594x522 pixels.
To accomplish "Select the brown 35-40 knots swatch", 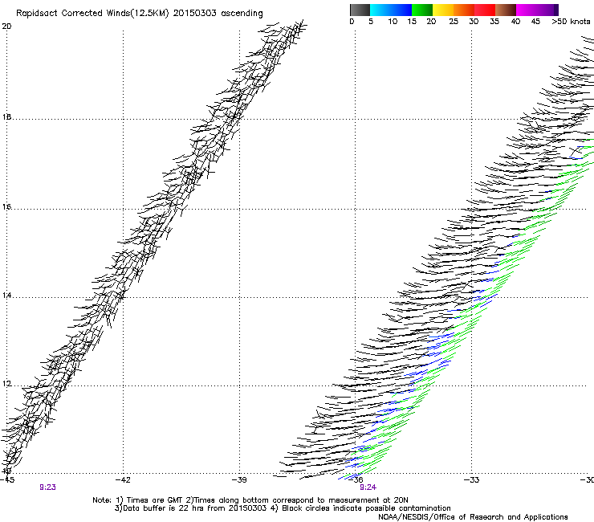I will [506, 10].
